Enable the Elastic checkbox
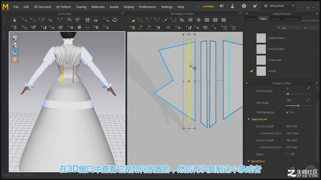Screen dimensions: 321x180 (287, 154)
